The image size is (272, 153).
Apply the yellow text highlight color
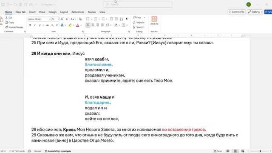(70, 25)
